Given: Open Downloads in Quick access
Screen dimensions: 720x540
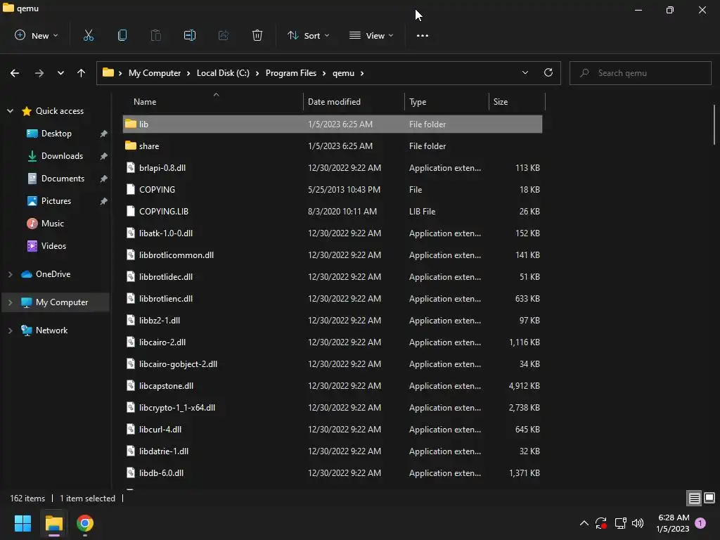Looking at the screenshot, I should point(62,156).
